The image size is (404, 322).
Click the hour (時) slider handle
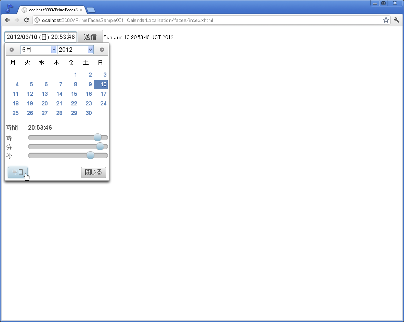point(97,138)
